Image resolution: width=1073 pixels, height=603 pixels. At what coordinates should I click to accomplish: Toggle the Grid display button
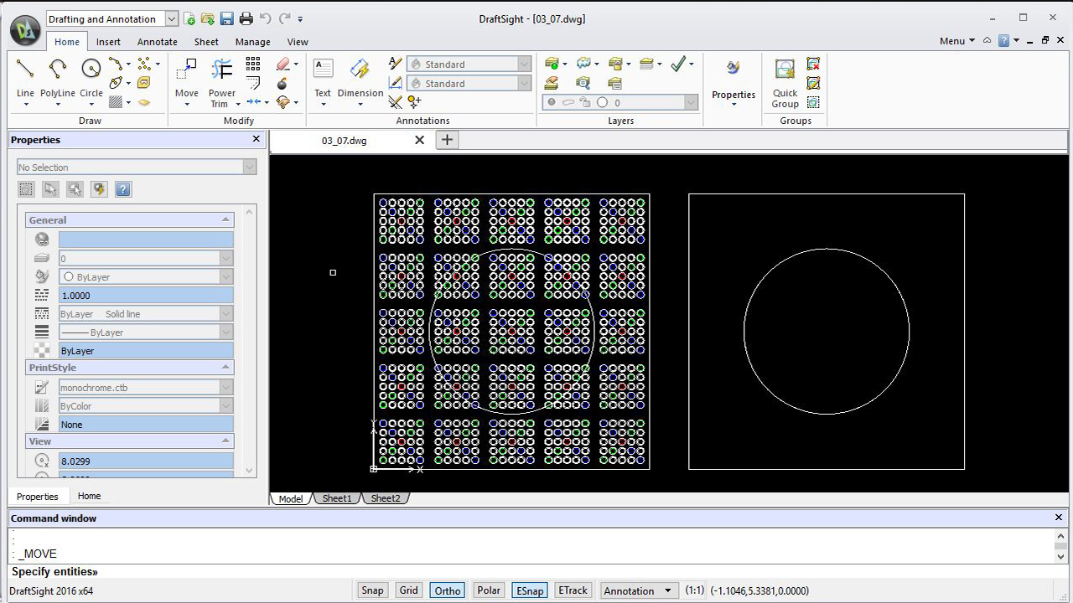click(408, 590)
